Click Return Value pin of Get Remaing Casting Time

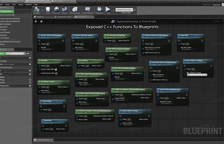[x=128, y=40]
